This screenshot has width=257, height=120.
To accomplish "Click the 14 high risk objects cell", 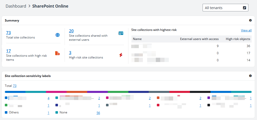I will (248, 60).
